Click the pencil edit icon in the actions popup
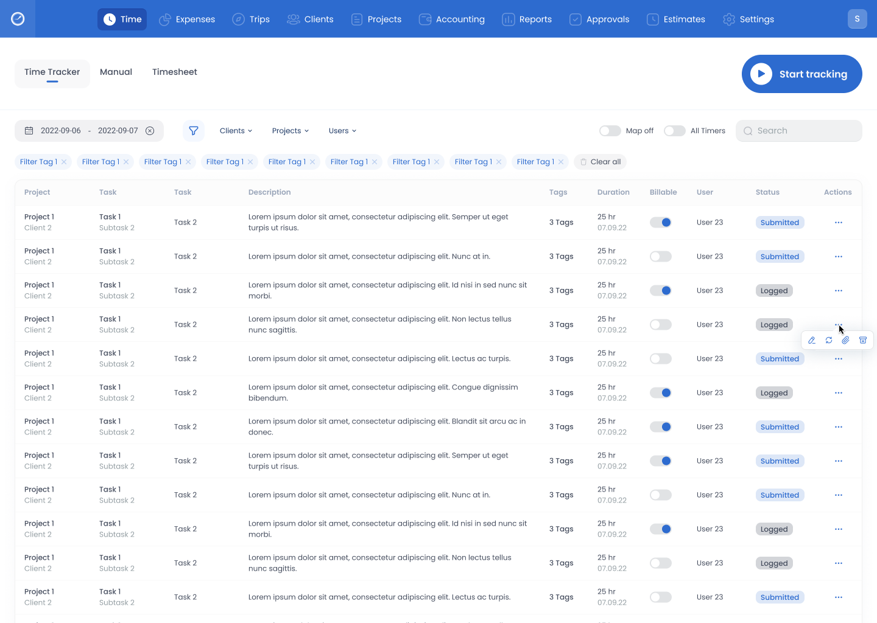Viewport: 877px width, 623px height. click(812, 341)
